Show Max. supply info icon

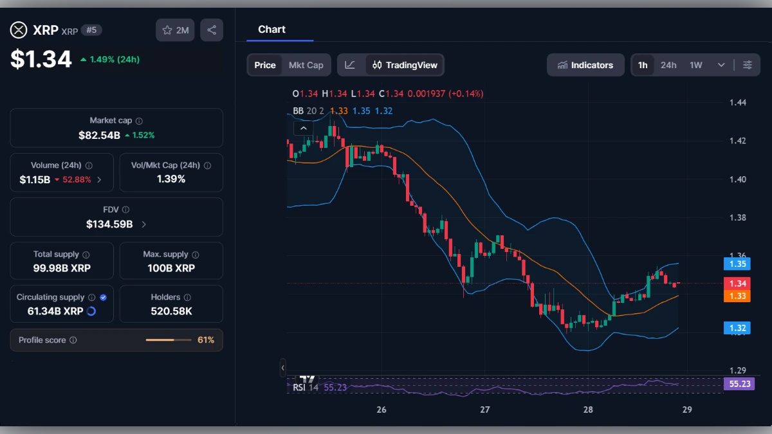[196, 255]
